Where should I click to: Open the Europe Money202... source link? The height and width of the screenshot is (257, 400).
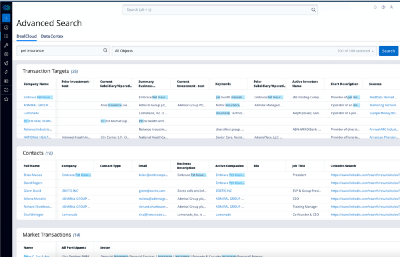coord(384,113)
